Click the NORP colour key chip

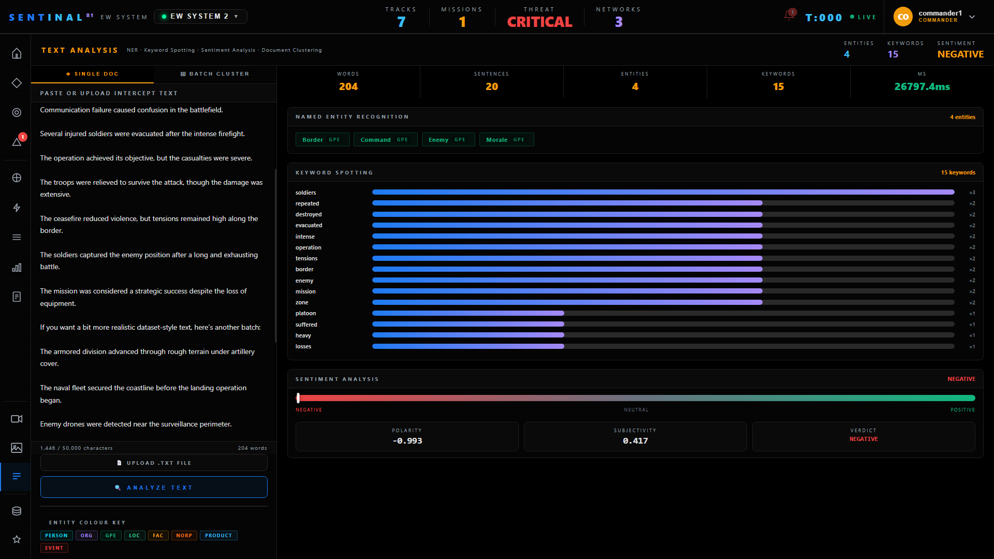184,536
